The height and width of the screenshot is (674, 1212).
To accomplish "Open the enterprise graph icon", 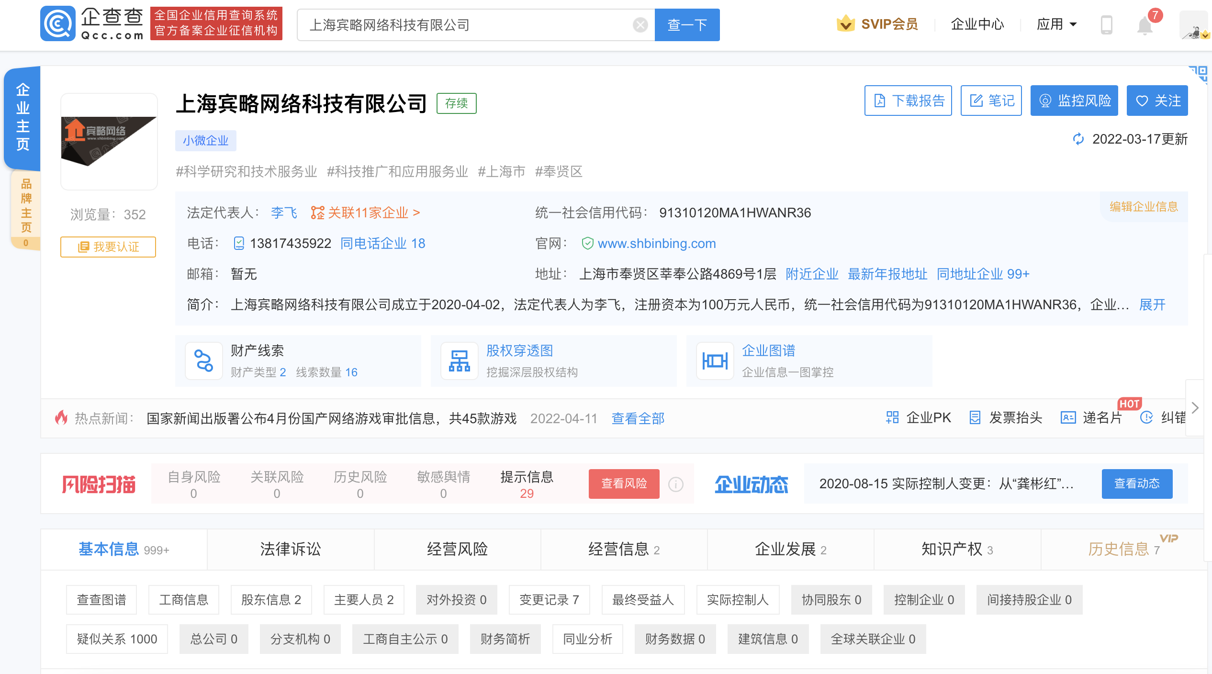I will point(715,361).
